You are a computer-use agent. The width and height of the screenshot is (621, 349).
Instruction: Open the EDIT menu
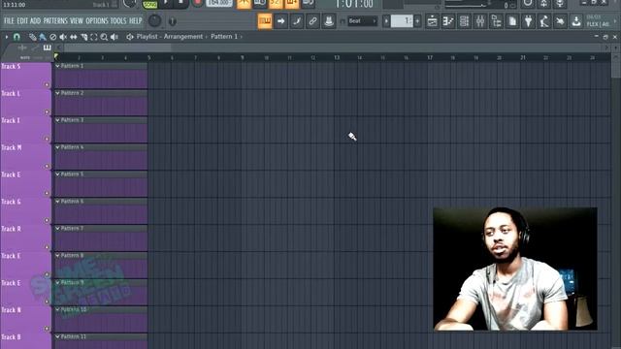click(22, 21)
